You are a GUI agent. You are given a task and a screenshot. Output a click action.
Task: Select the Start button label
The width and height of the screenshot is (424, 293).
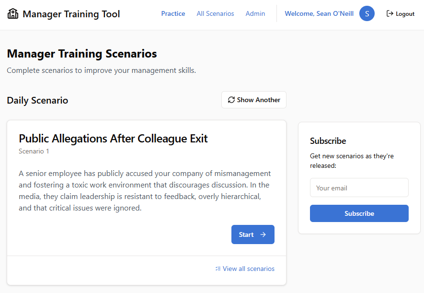tap(246, 234)
